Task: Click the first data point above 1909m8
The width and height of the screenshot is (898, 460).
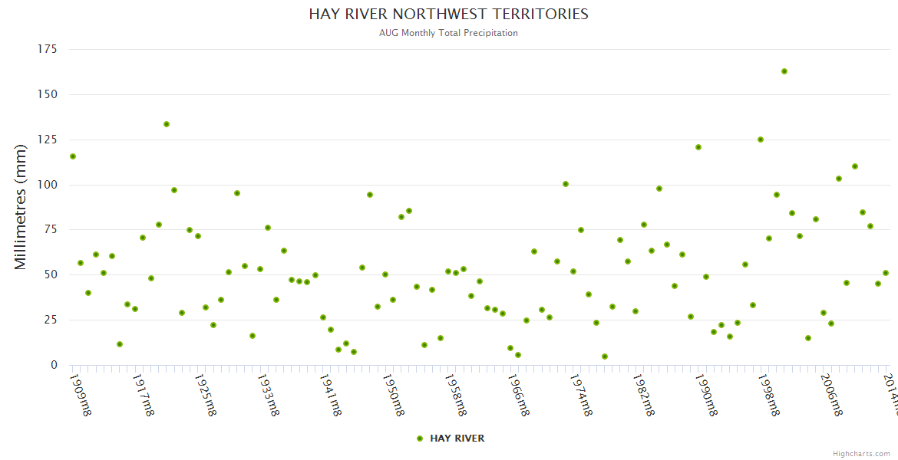Action: (73, 156)
